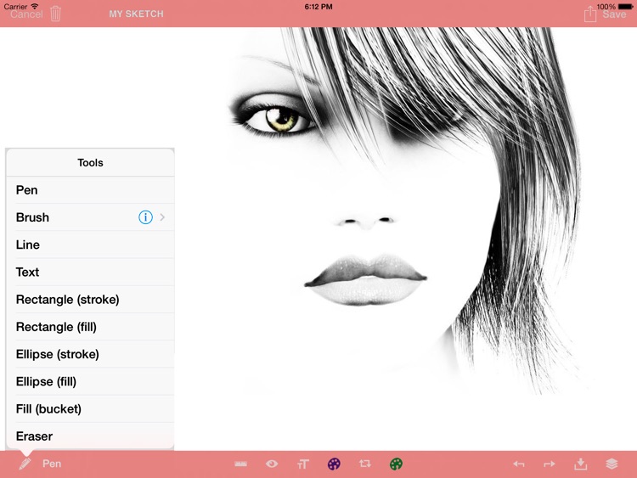The width and height of the screenshot is (637, 478).
Task: Expand Brush options chevron
Action: click(x=162, y=217)
